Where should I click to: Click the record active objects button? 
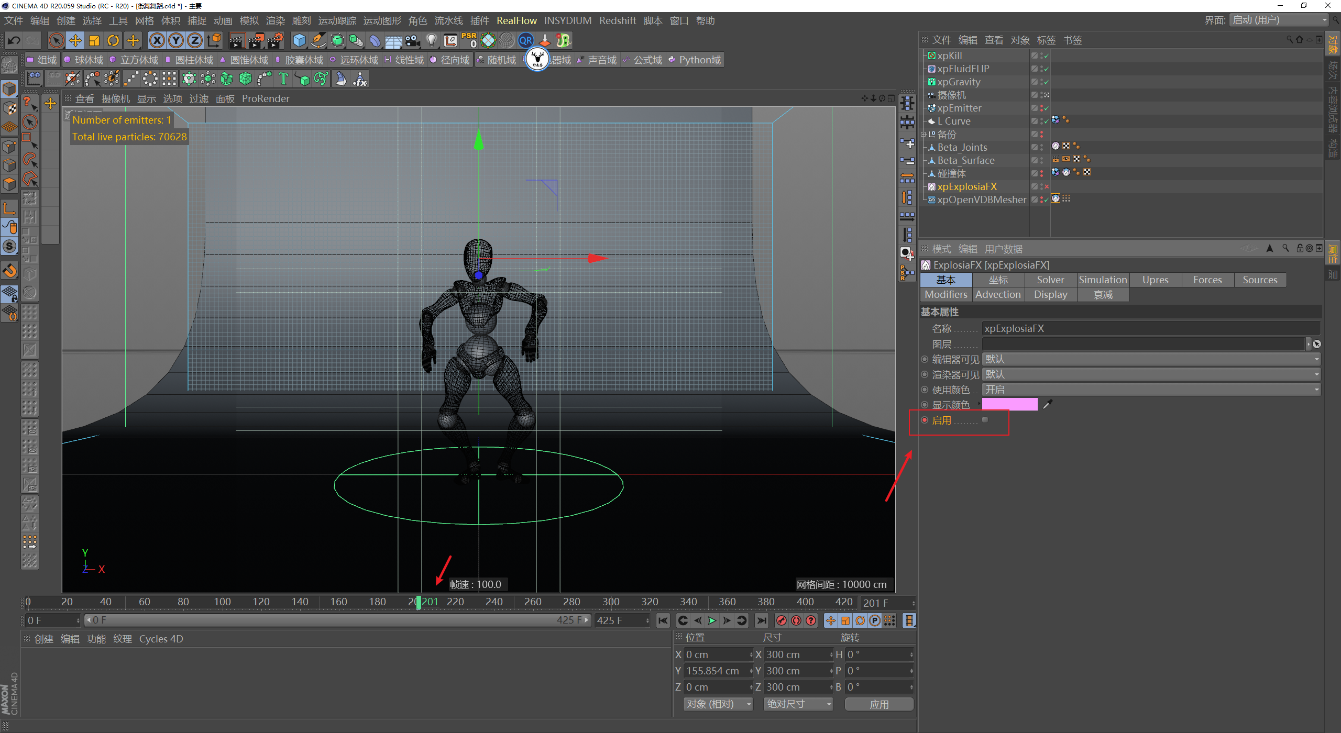point(781,620)
